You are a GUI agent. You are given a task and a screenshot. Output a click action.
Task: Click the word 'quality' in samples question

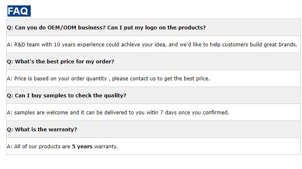(x=114, y=96)
